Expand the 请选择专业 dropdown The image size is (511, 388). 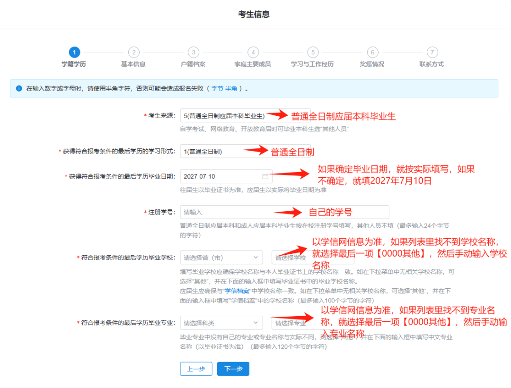[313, 323]
